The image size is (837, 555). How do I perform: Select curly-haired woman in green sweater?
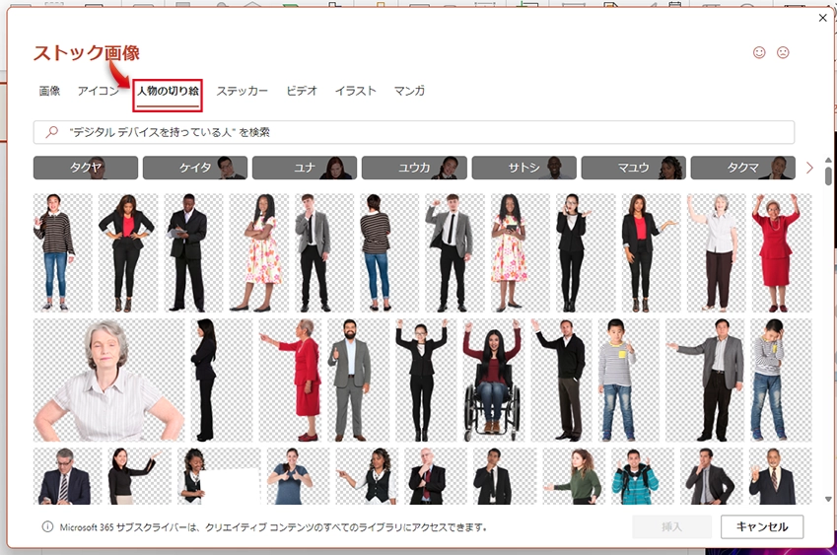coord(574,476)
